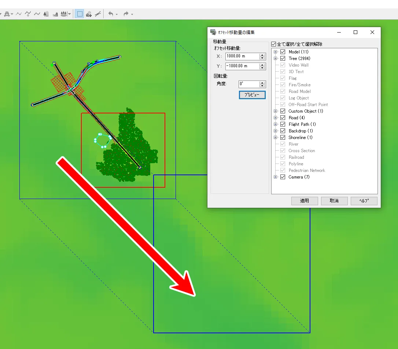Expand the Camera (7) tree node

(276, 177)
